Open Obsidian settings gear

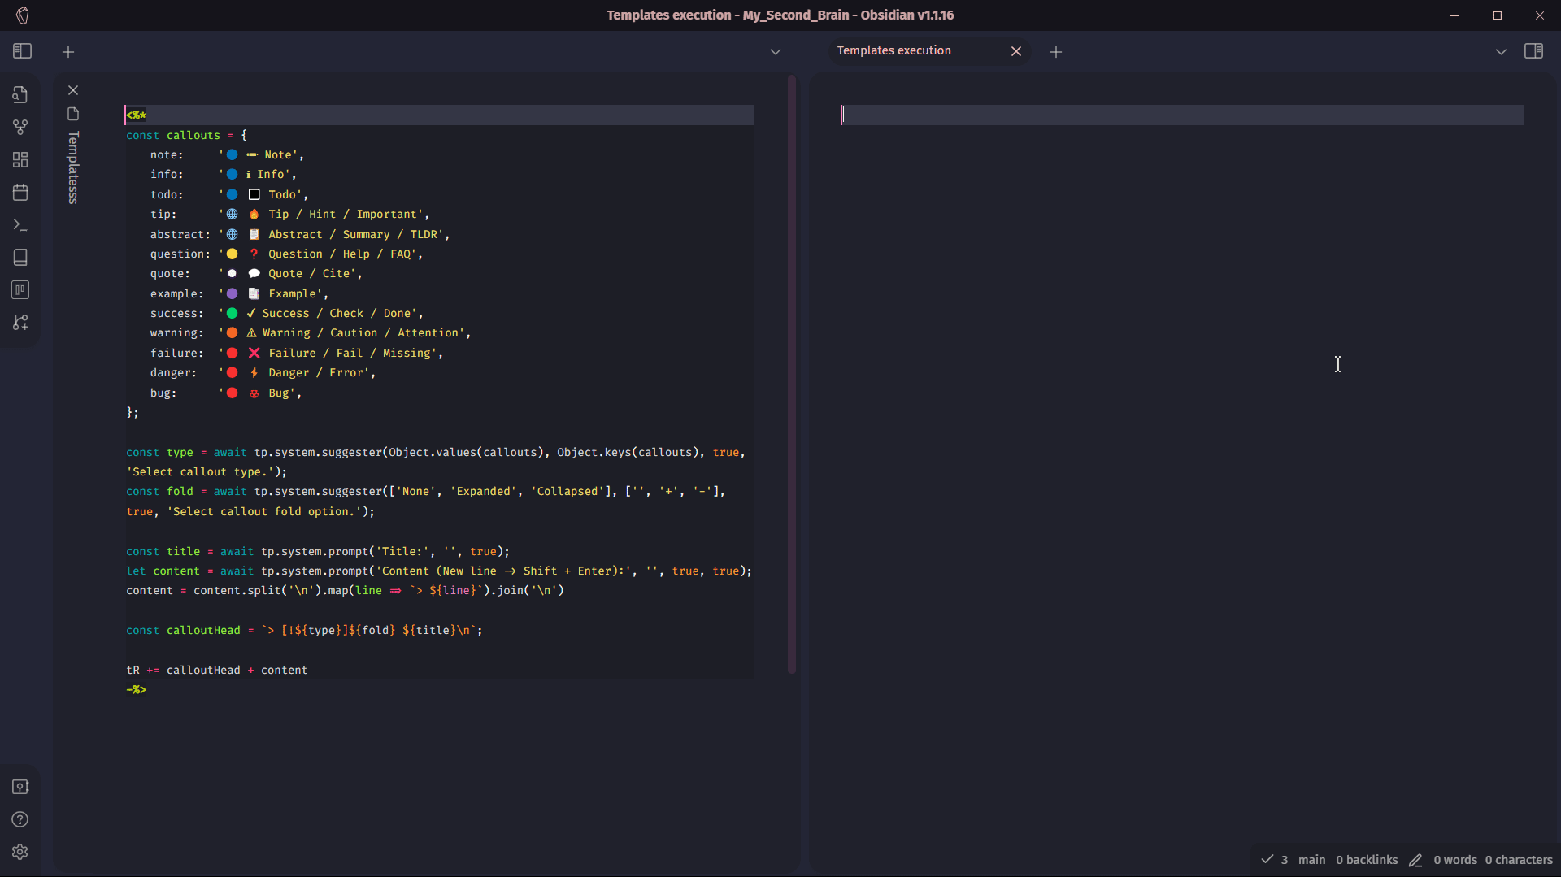point(20,852)
